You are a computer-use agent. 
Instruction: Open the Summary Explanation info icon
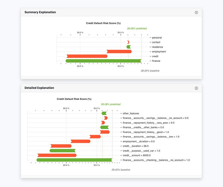196,12
